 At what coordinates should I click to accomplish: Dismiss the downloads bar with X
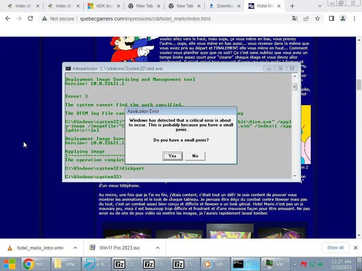tap(356, 248)
